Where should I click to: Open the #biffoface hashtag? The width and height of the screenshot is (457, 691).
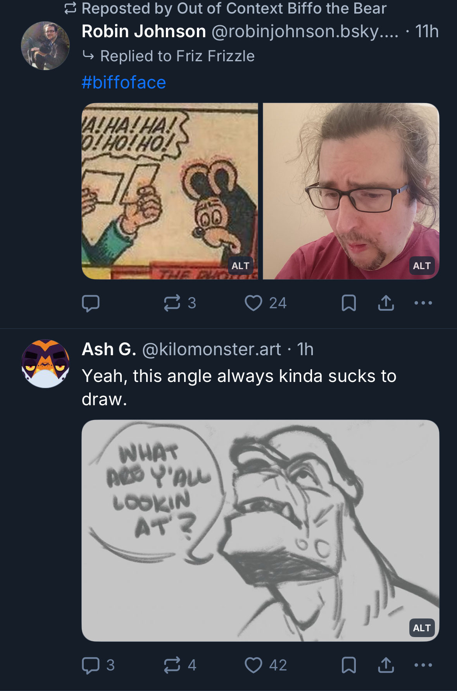pos(124,83)
